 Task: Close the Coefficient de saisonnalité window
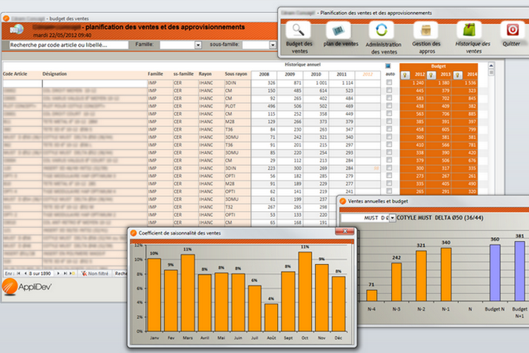click(x=346, y=232)
